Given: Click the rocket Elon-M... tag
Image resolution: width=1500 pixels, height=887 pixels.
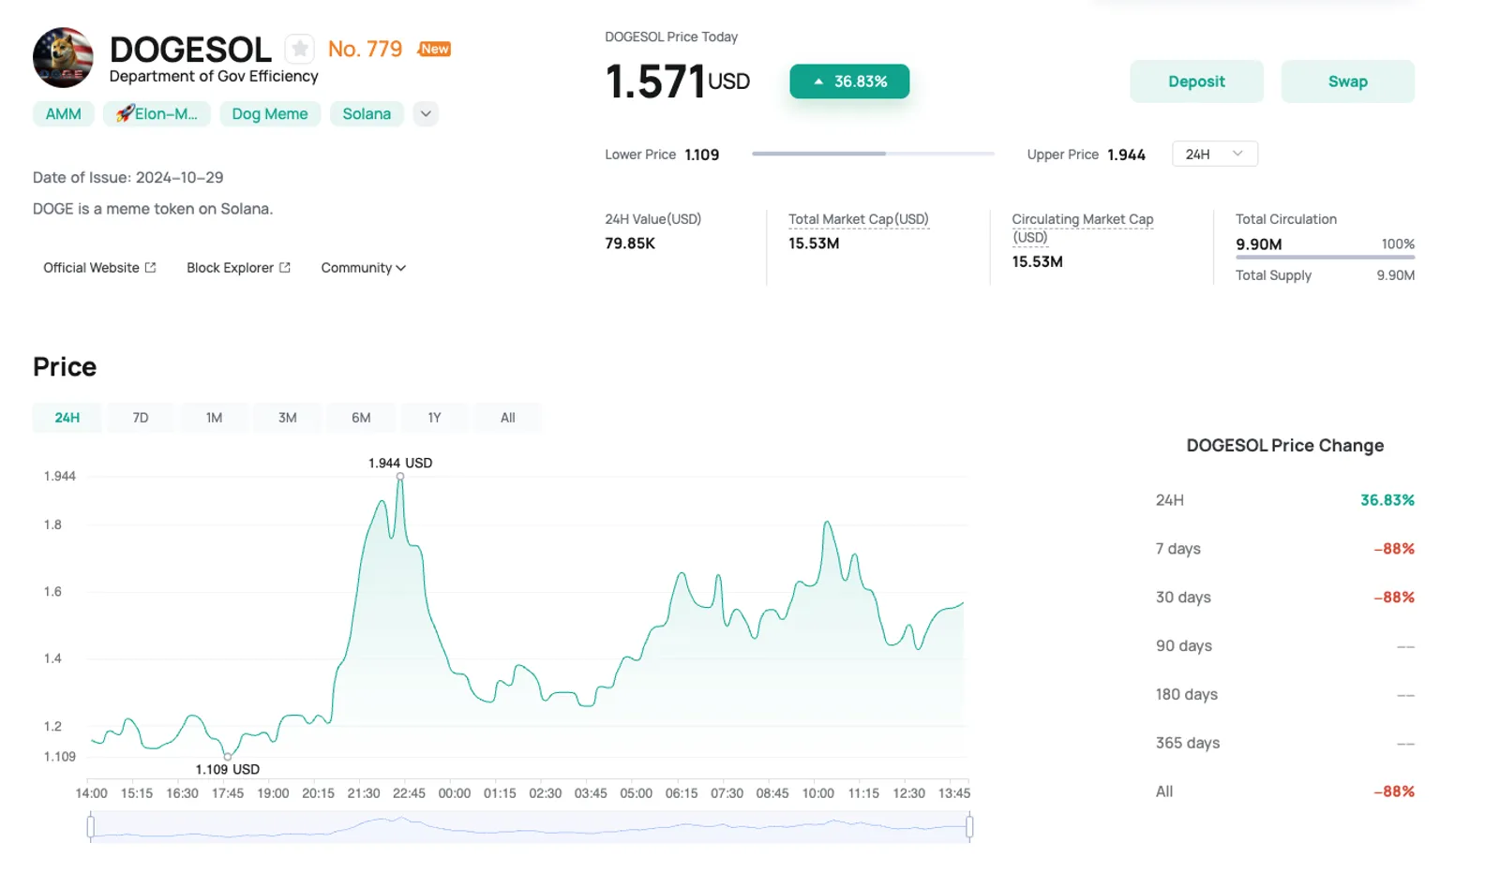Looking at the screenshot, I should pyautogui.click(x=157, y=114).
